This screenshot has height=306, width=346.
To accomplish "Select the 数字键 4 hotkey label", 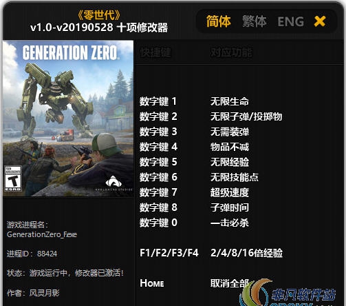I will pos(158,147).
